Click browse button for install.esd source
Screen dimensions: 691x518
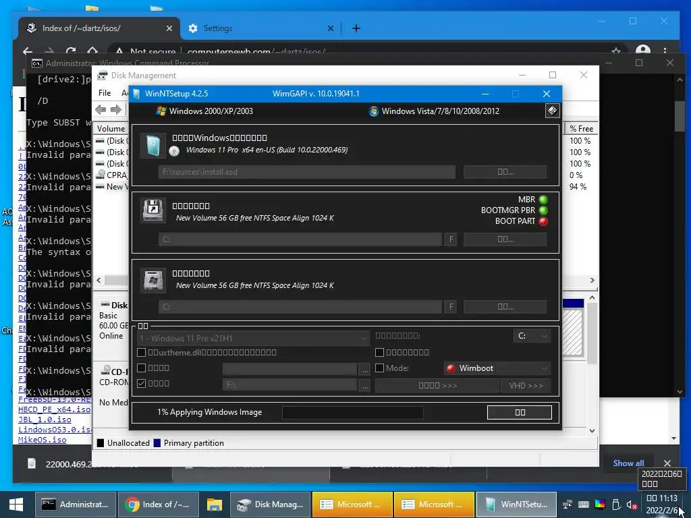coord(505,172)
